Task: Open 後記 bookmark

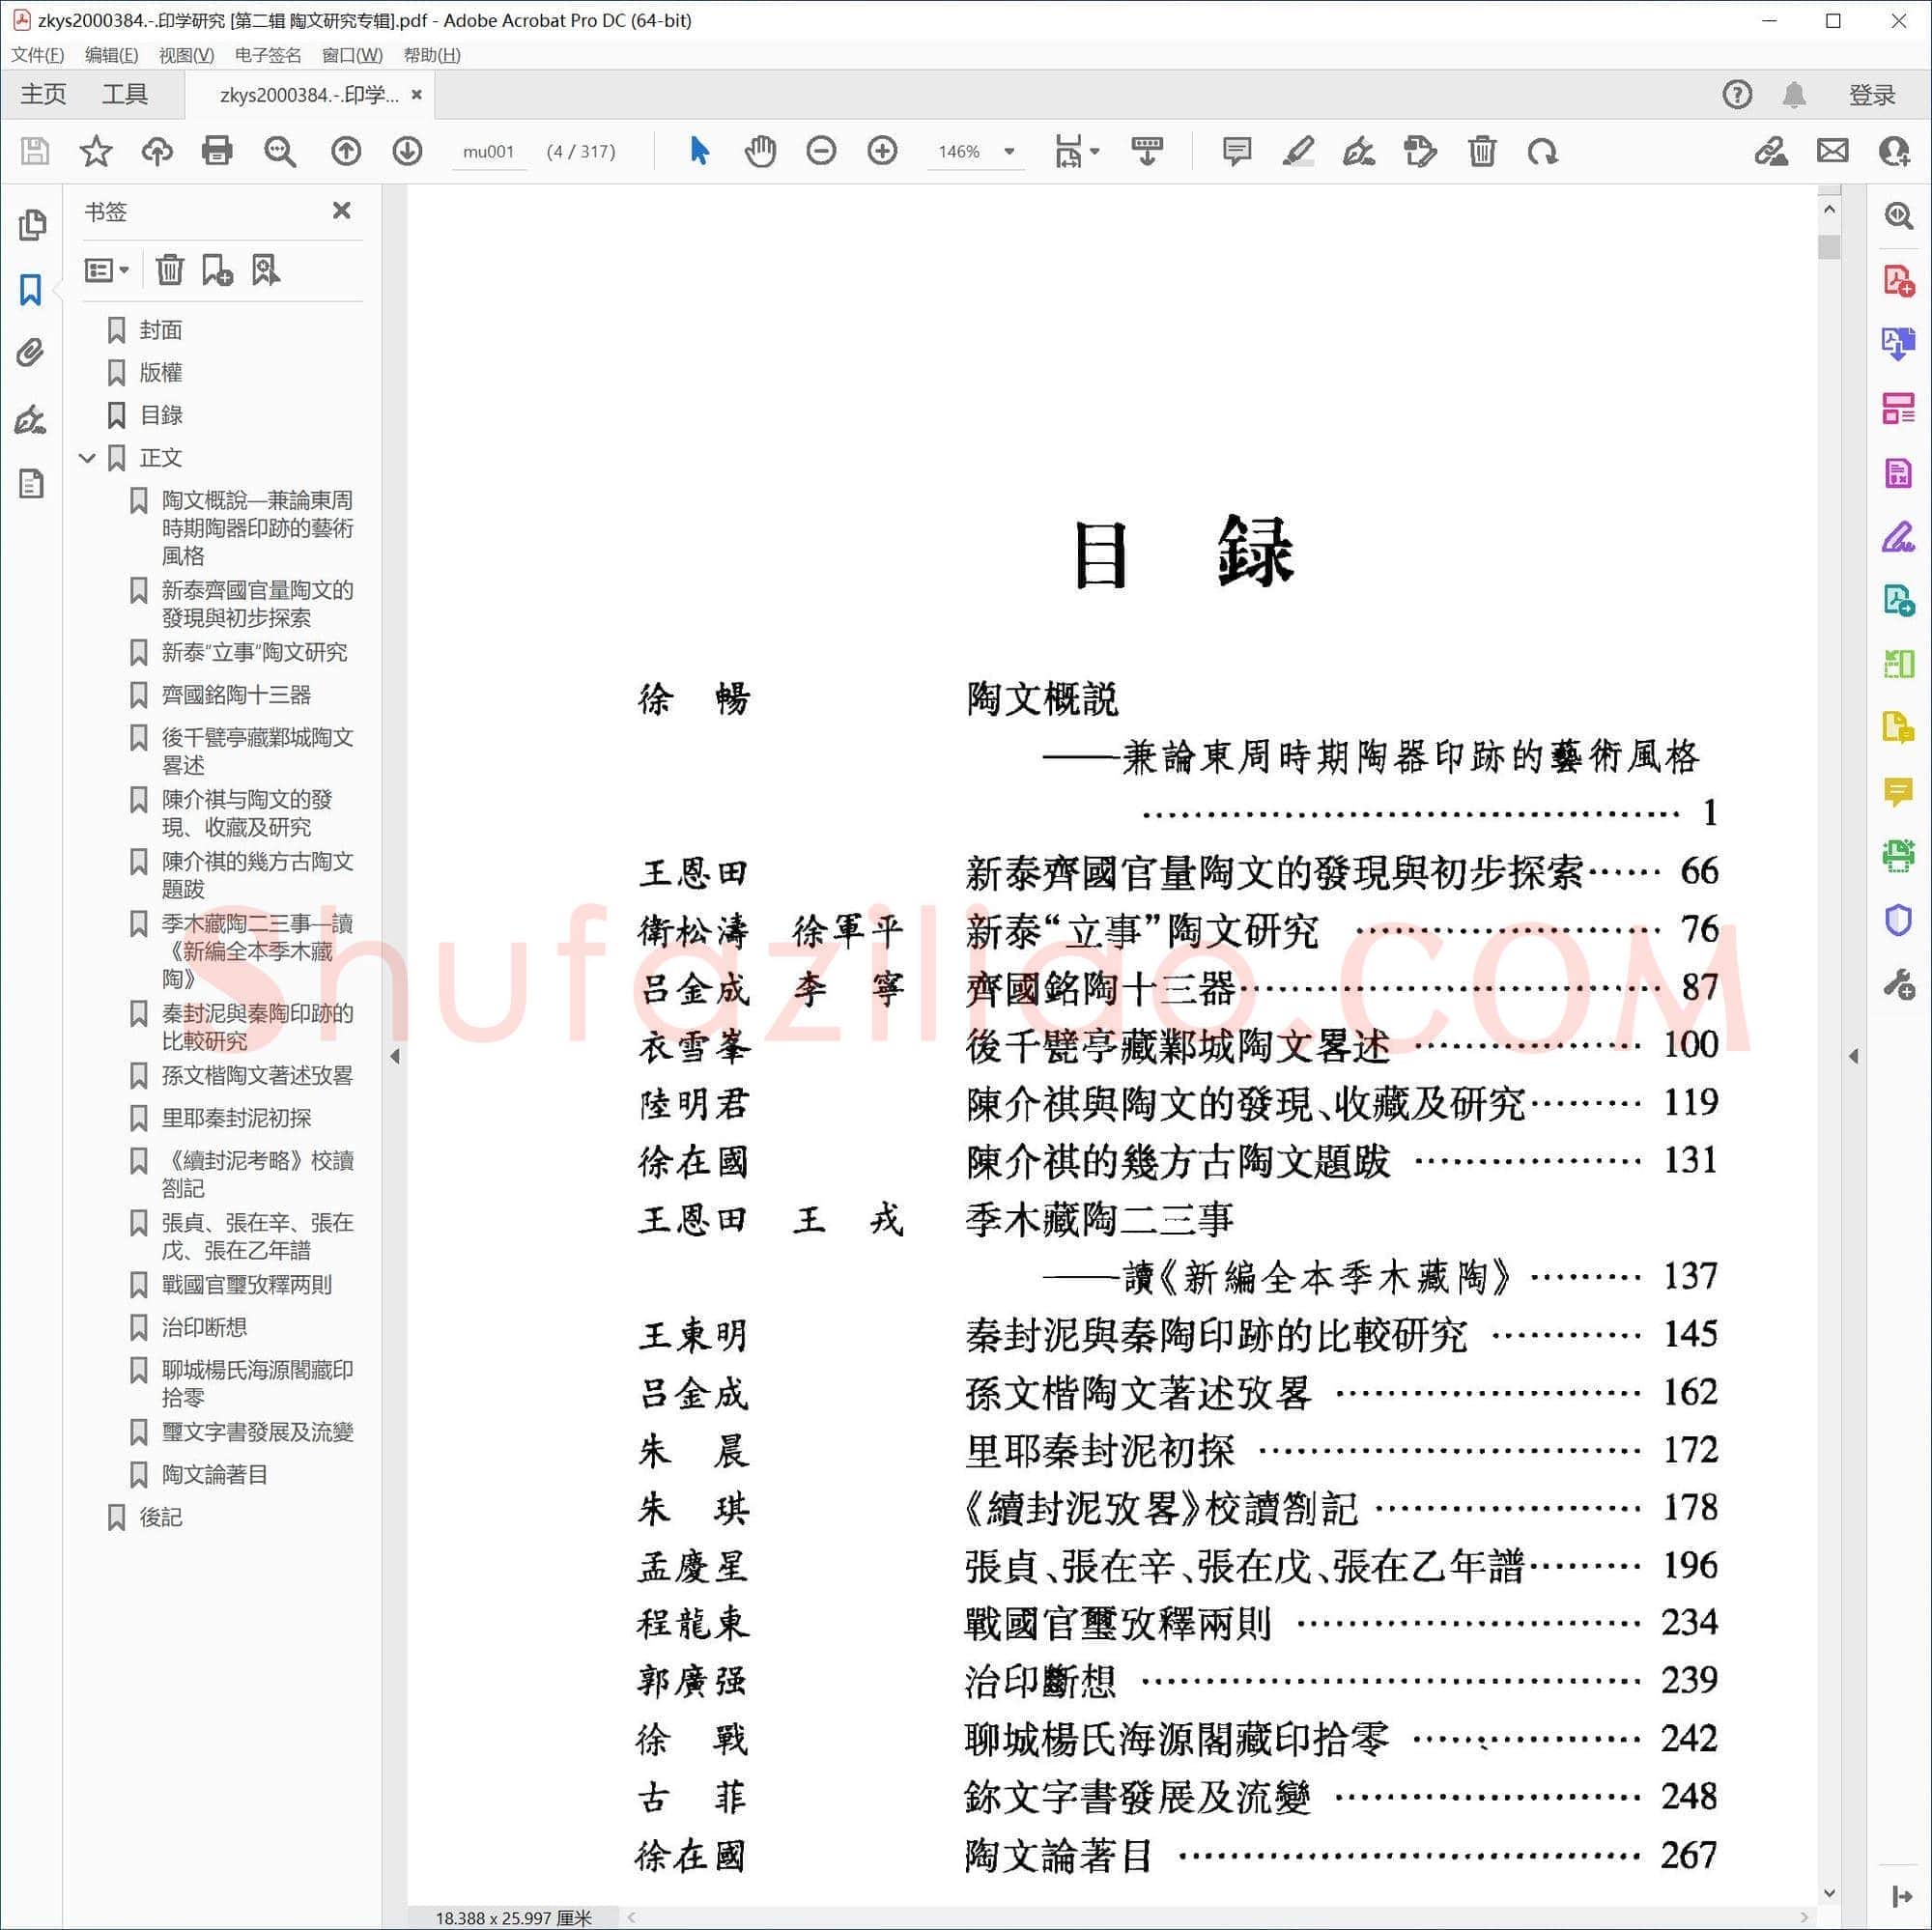Action: 161,1517
